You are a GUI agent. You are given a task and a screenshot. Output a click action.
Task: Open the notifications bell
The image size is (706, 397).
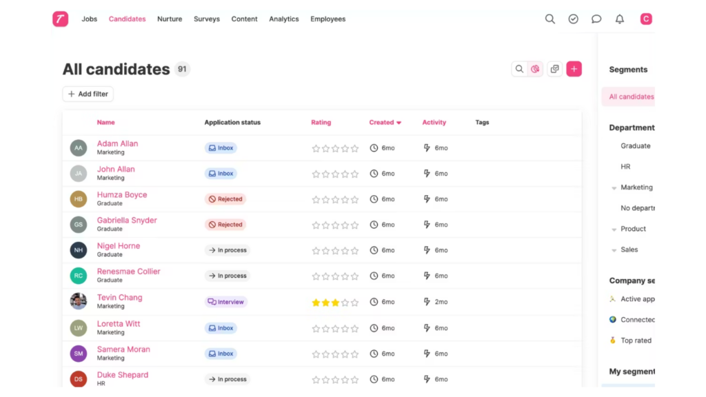pyautogui.click(x=620, y=19)
